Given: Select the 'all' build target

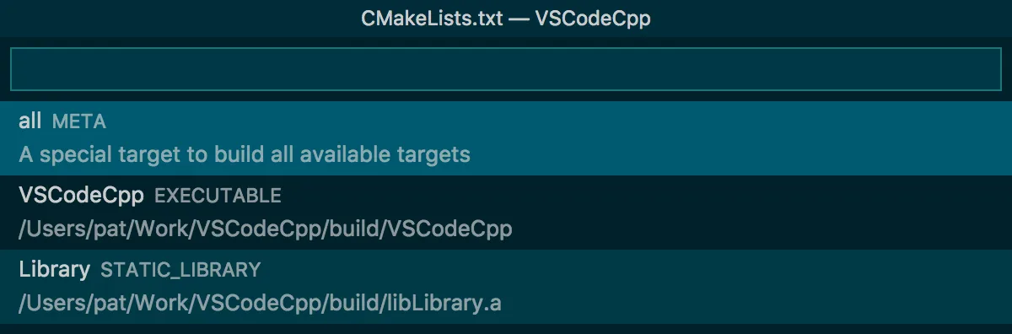Looking at the screenshot, I should point(506,138).
